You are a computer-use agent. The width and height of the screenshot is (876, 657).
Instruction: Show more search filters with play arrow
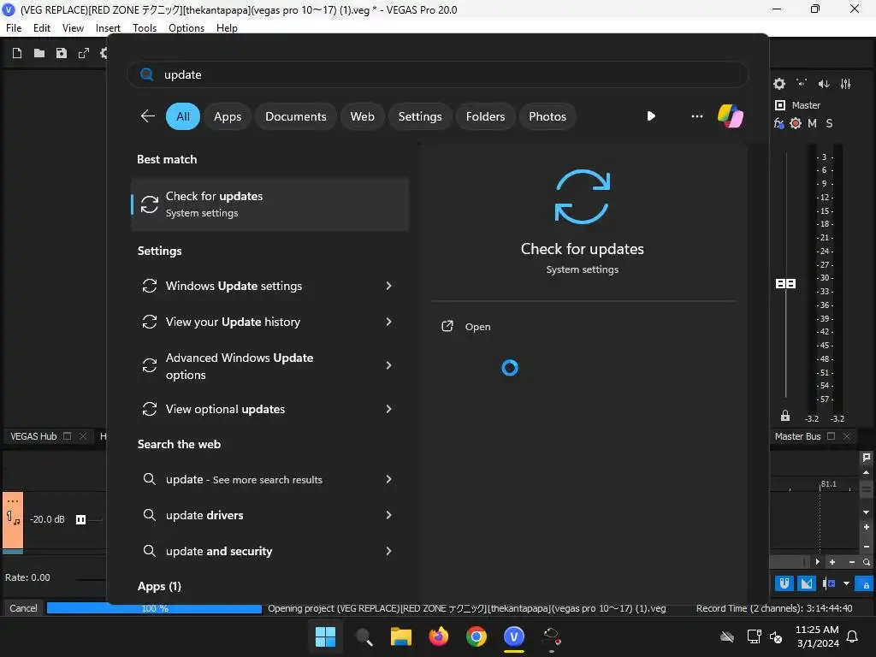(651, 116)
